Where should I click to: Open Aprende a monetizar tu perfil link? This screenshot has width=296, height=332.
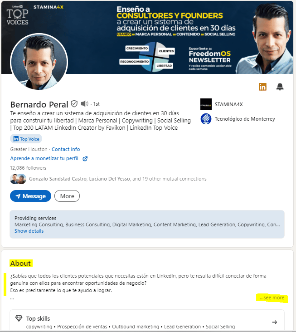(44, 158)
